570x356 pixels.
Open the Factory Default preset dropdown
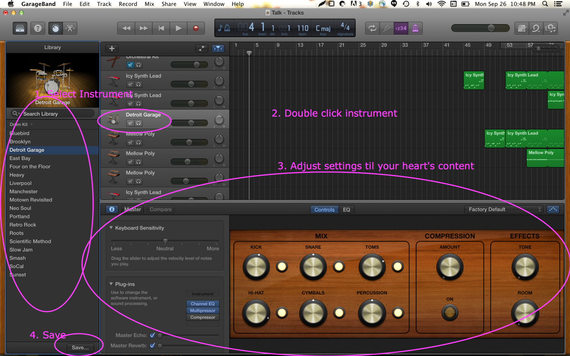click(504, 209)
